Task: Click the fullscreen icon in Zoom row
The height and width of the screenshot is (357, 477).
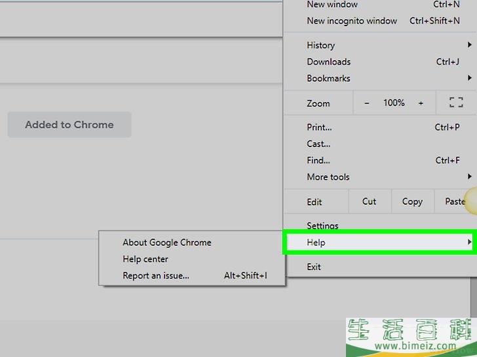Action: click(x=456, y=103)
